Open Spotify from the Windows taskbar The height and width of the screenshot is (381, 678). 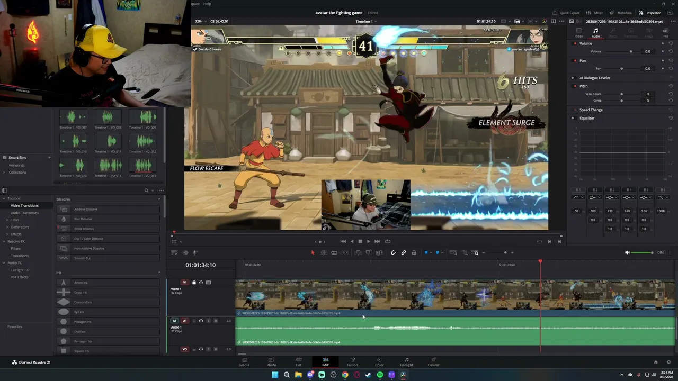pos(380,375)
